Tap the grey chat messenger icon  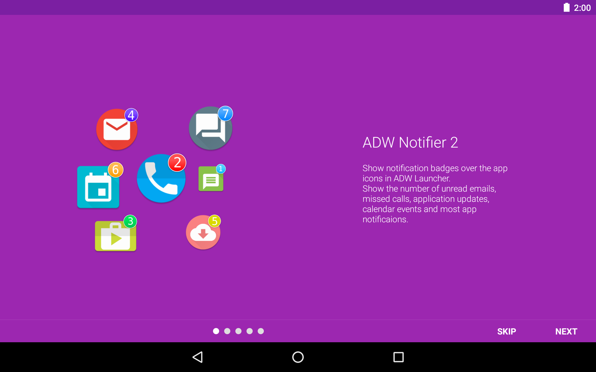click(210, 128)
